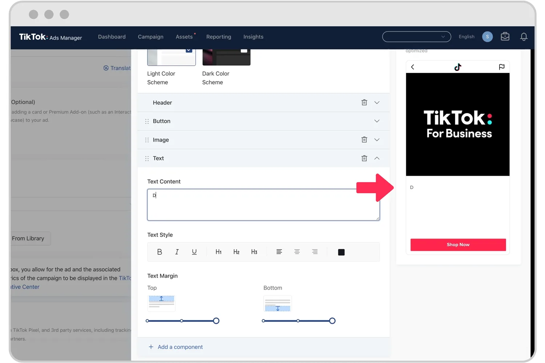Toggle bold text style
Image resolution: width=545 pixels, height=363 pixels.
pos(160,252)
